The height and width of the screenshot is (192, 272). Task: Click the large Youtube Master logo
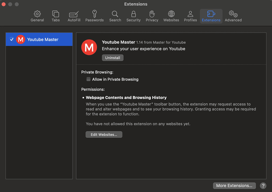tap(89, 47)
